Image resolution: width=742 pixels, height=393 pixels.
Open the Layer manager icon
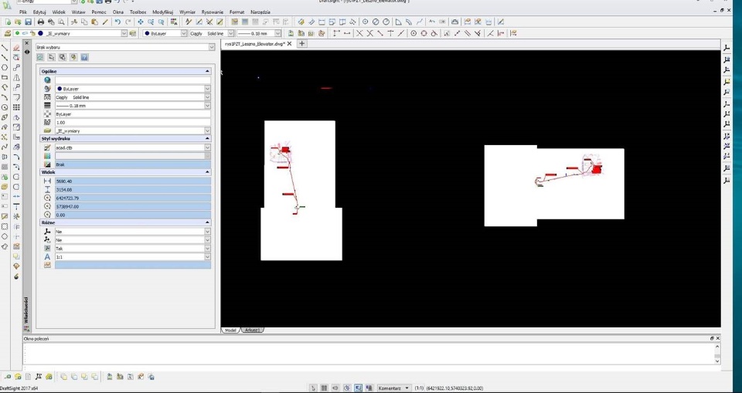(x=8, y=33)
